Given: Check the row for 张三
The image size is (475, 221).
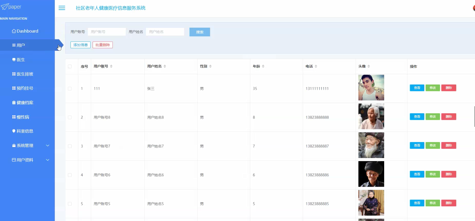Looking at the screenshot, I should click(70, 89).
